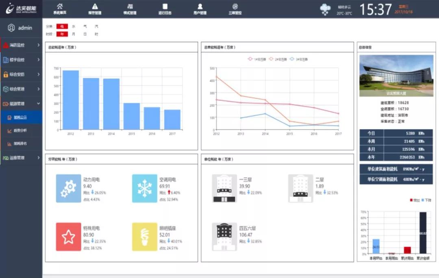Open 运行日志 log icon in top navigation

(165, 7)
